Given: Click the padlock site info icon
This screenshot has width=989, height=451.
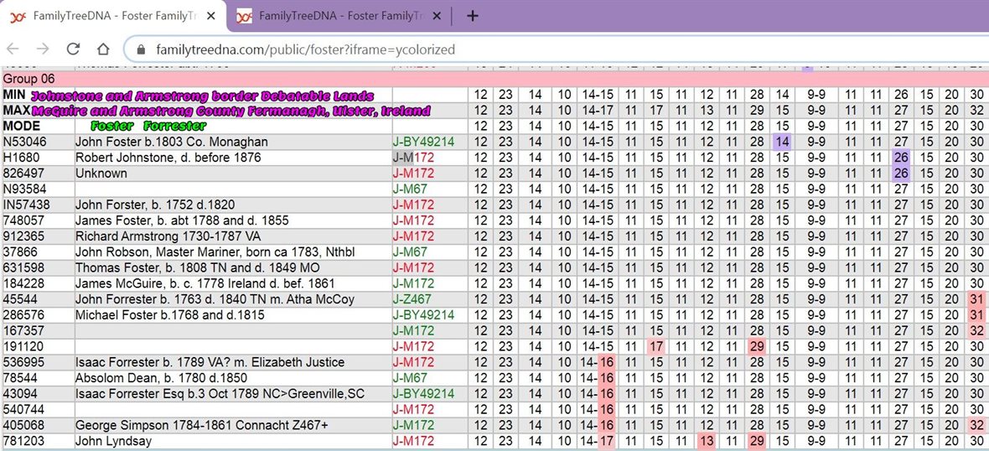Looking at the screenshot, I should (x=142, y=49).
